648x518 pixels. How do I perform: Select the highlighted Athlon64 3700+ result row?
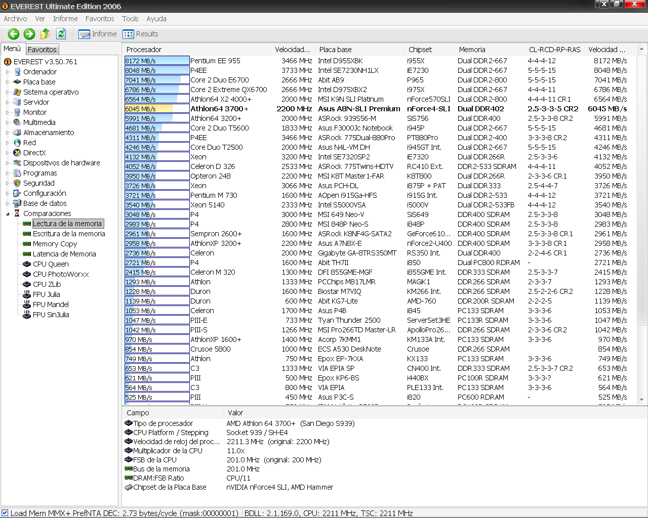[x=379, y=109]
